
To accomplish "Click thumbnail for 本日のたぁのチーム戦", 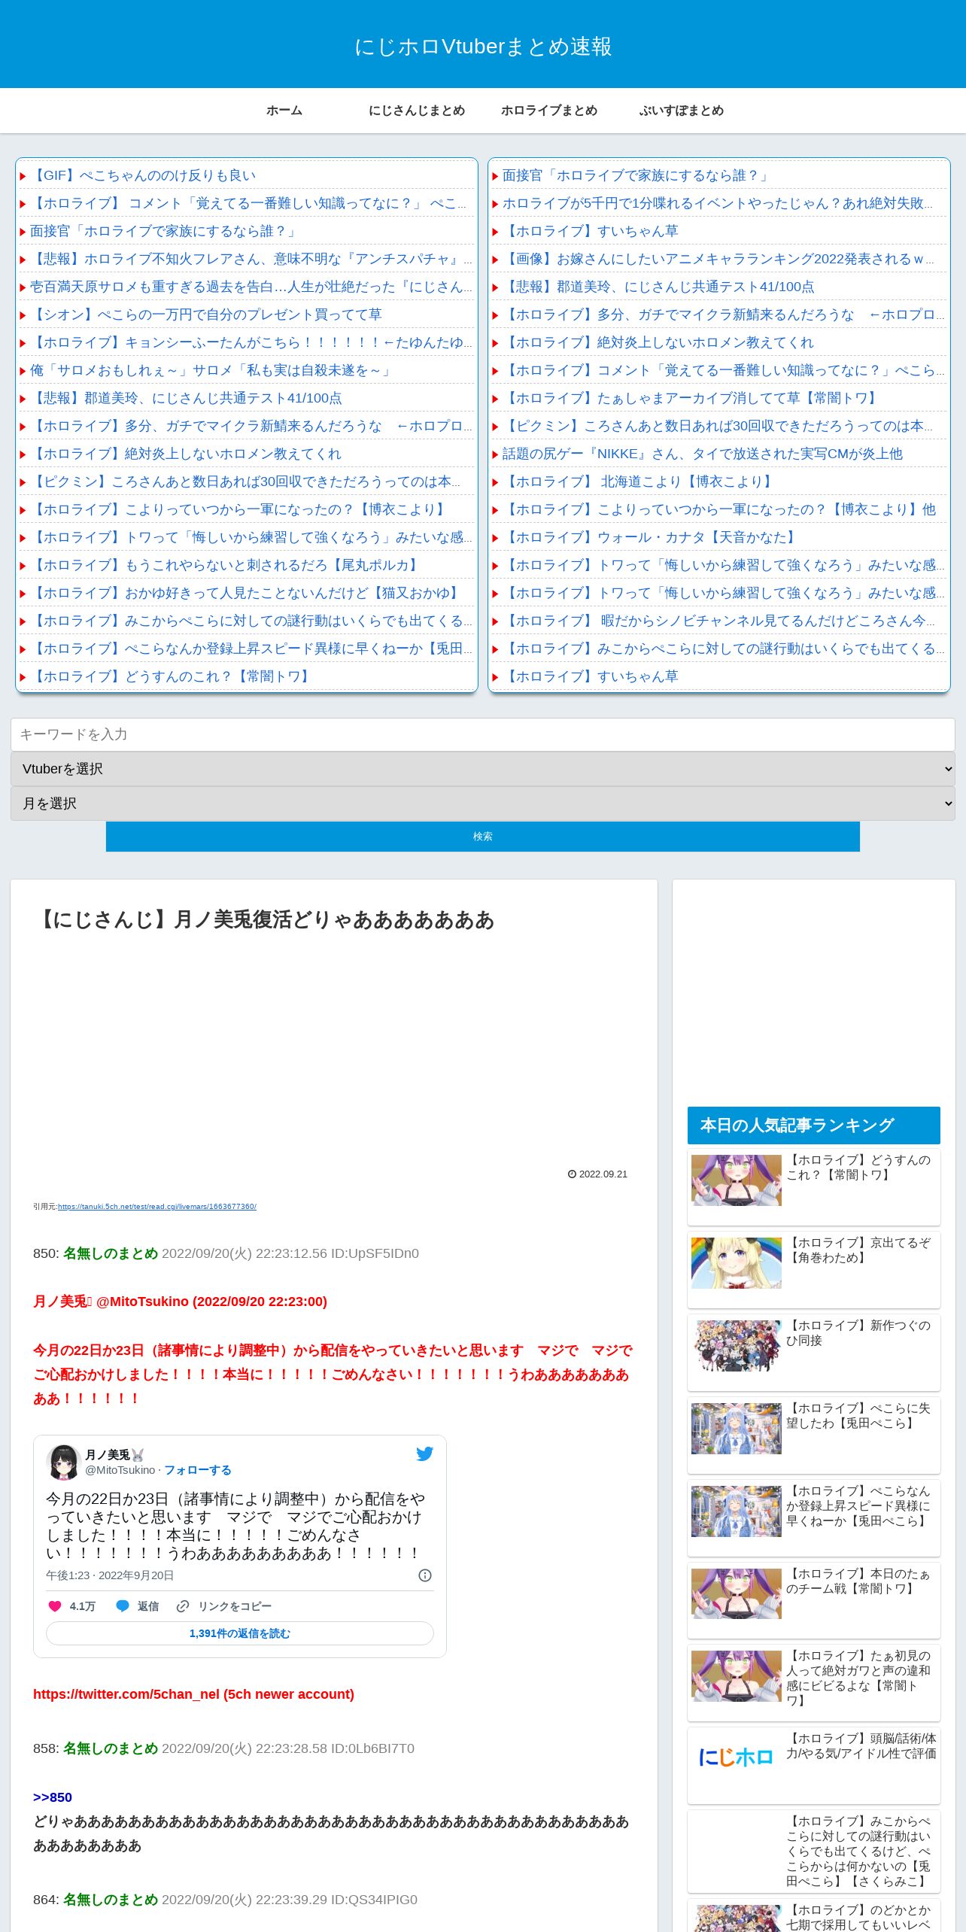I will (736, 1593).
